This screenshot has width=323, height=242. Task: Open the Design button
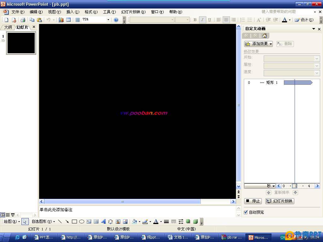point(304,20)
